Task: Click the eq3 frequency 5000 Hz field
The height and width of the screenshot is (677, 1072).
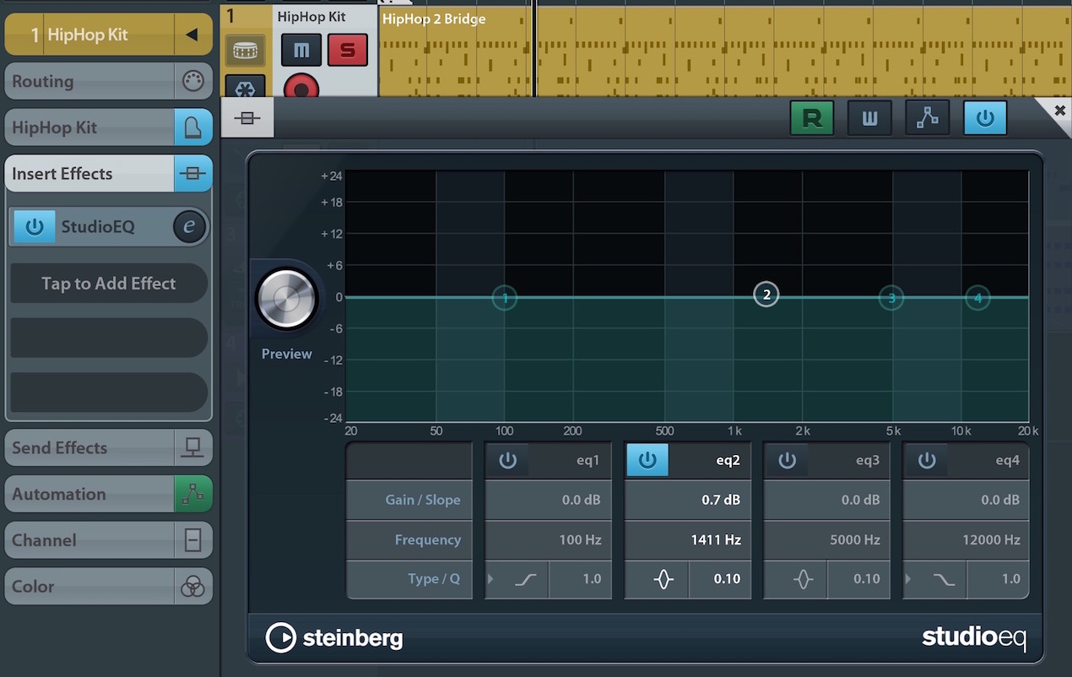Action: (x=827, y=539)
